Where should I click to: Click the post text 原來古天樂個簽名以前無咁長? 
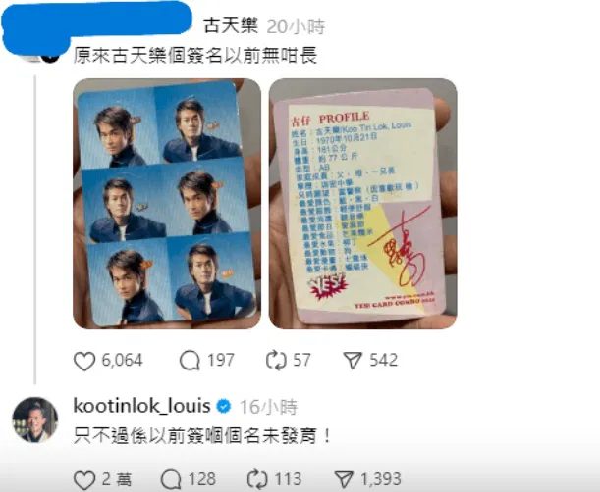point(195,56)
